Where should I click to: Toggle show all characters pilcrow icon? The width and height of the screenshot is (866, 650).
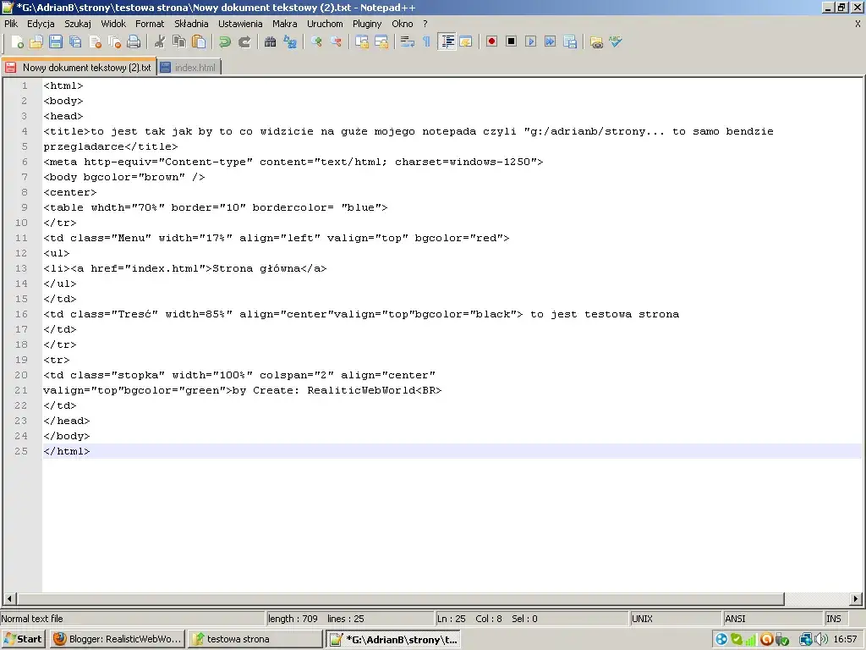[427, 42]
